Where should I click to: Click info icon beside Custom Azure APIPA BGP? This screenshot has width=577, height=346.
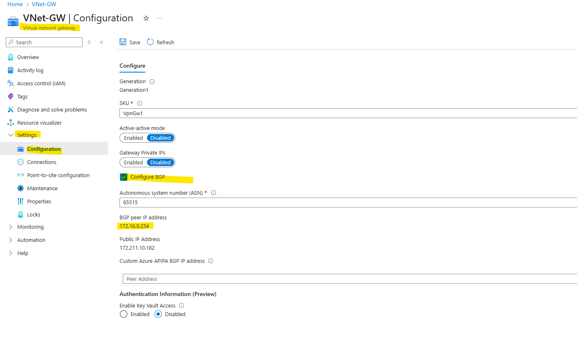tap(211, 261)
